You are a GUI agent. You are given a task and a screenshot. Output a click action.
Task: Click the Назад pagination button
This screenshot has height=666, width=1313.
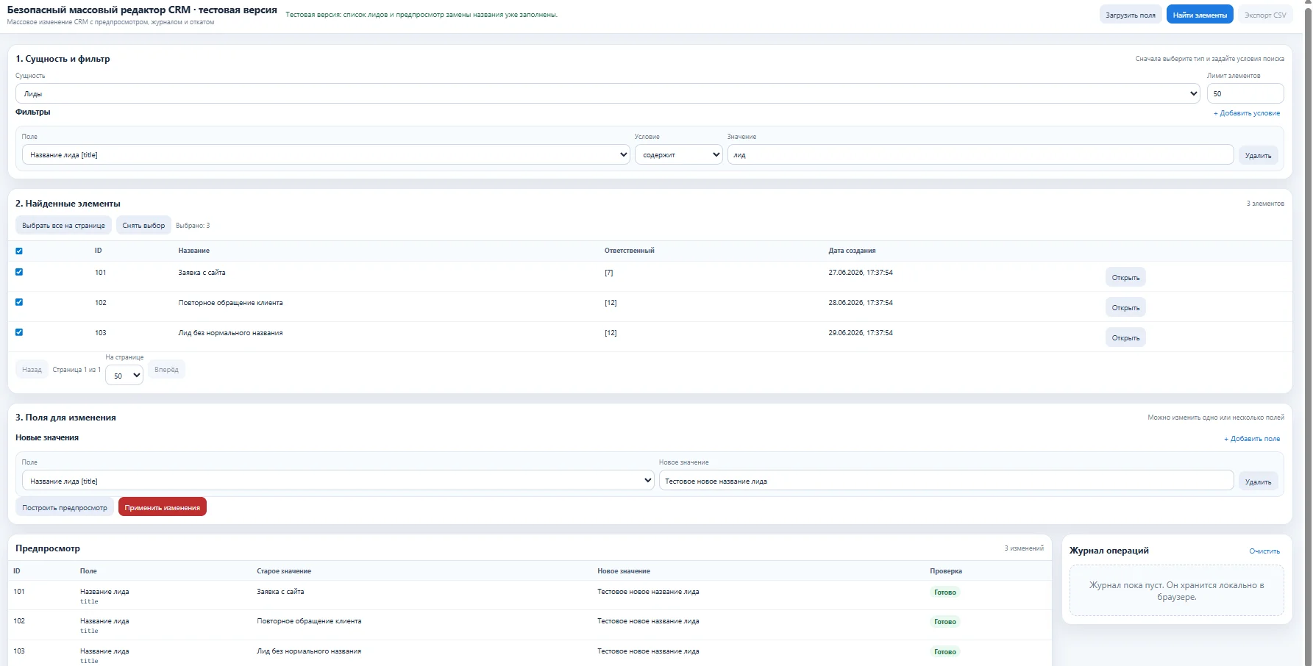click(32, 369)
